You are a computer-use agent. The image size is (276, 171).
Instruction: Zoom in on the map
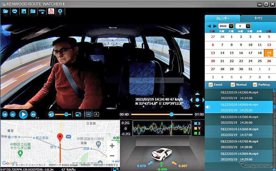(x=112, y=146)
